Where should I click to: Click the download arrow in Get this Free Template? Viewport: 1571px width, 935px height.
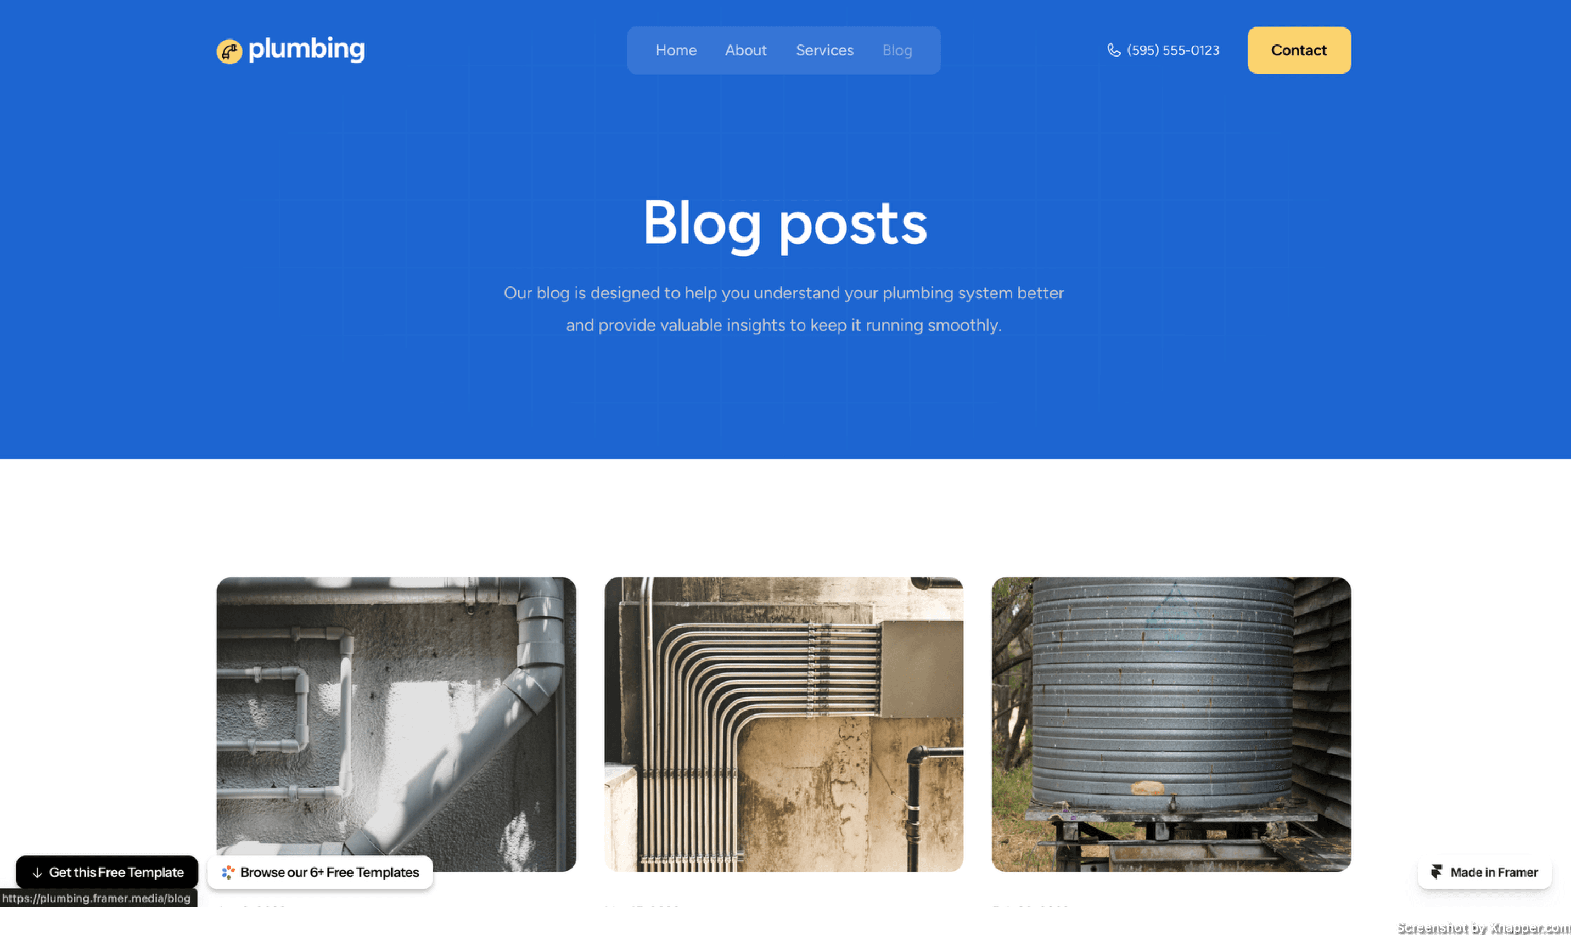pos(37,872)
